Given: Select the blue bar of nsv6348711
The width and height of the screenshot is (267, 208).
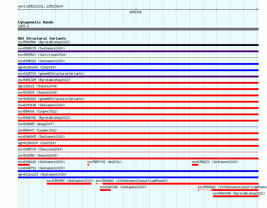Looking at the screenshot, I should click(x=138, y=171).
